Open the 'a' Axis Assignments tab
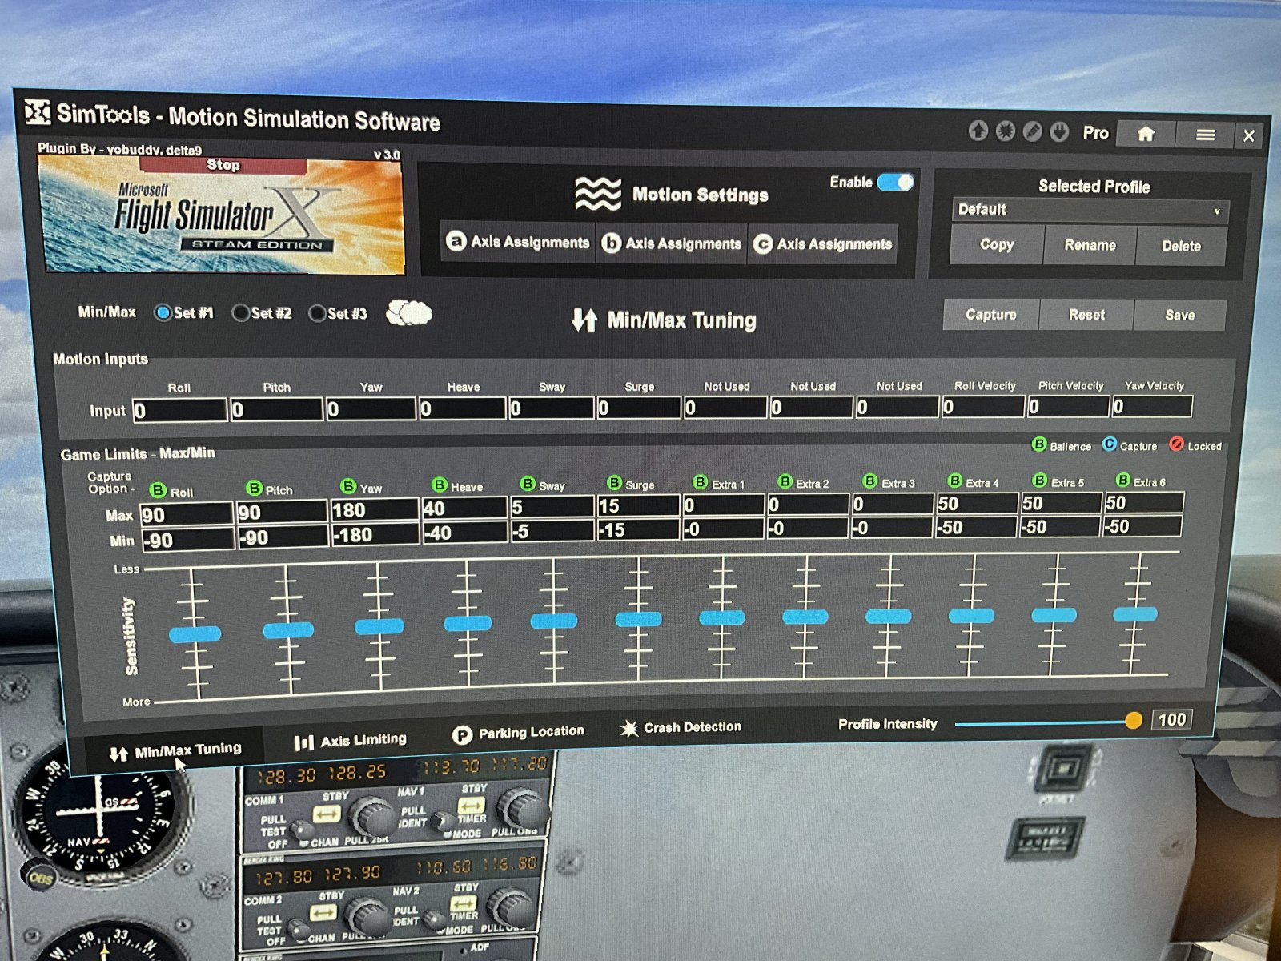 [x=517, y=241]
